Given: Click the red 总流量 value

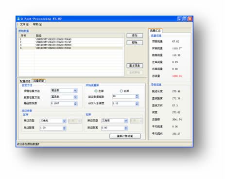Looking at the screenshot, I should [177, 76].
